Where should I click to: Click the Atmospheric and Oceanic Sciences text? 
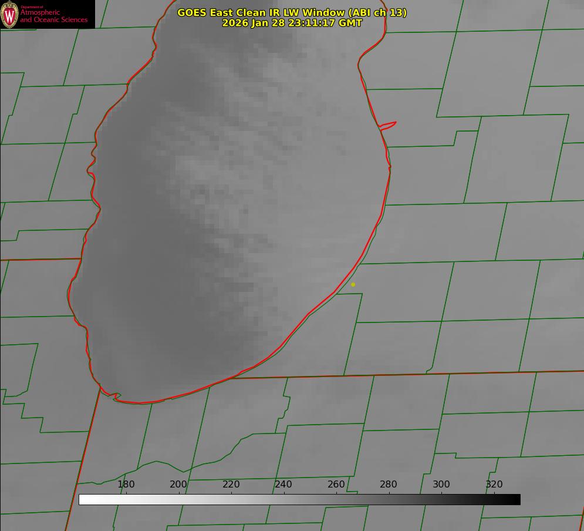pyautogui.click(x=53, y=16)
